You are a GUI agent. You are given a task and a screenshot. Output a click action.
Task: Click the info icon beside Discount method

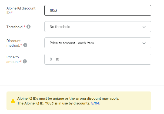tap(25, 45)
